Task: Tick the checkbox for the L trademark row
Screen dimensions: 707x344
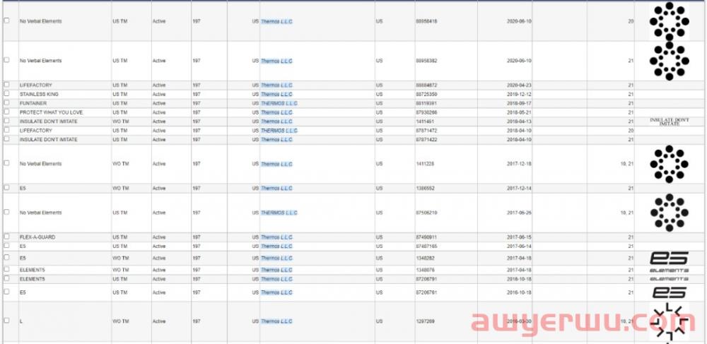Action: (x=6, y=321)
